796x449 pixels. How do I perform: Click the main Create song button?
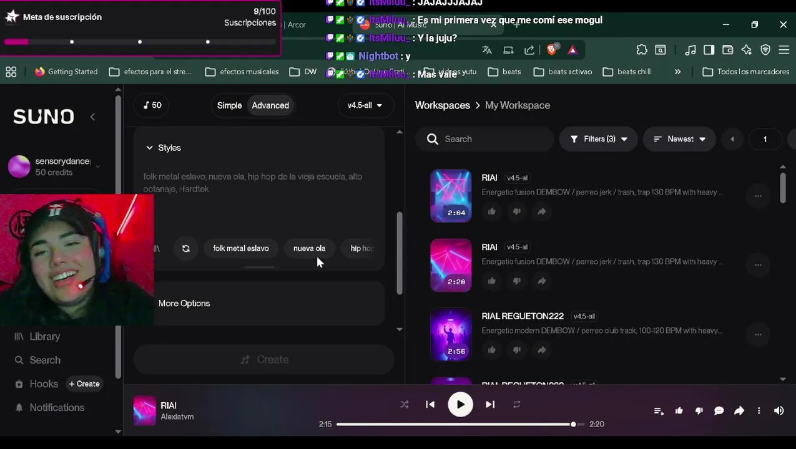point(264,360)
